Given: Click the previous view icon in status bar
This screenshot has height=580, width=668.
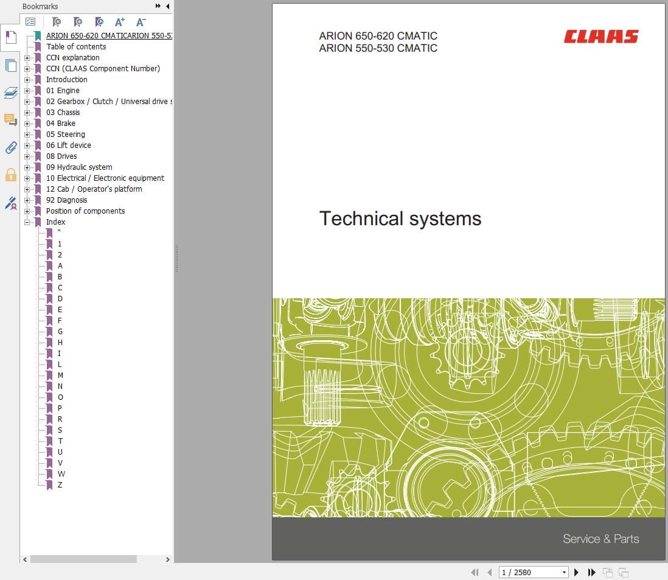Looking at the screenshot, I should 608,572.
